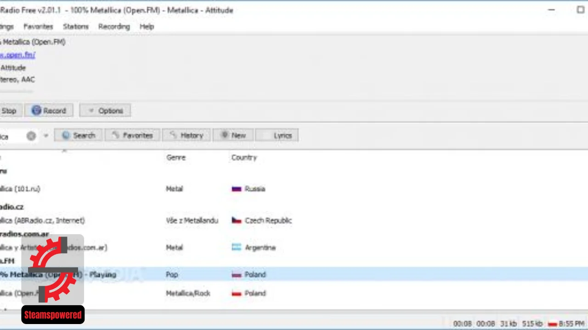Click the 8:55 PM clock
Image resolution: width=588 pixels, height=330 pixels.
[572, 324]
